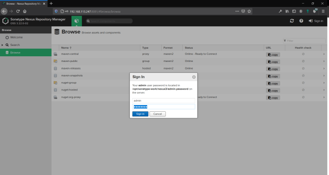
Task: Bookmark page with star icon
Action: 249,11
